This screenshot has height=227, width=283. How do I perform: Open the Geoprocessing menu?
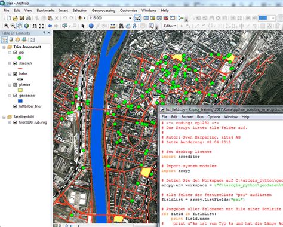pos(103,10)
